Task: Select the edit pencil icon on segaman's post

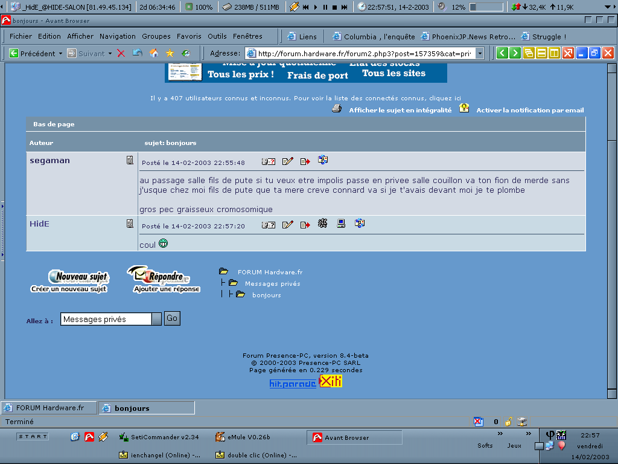Action: click(288, 161)
